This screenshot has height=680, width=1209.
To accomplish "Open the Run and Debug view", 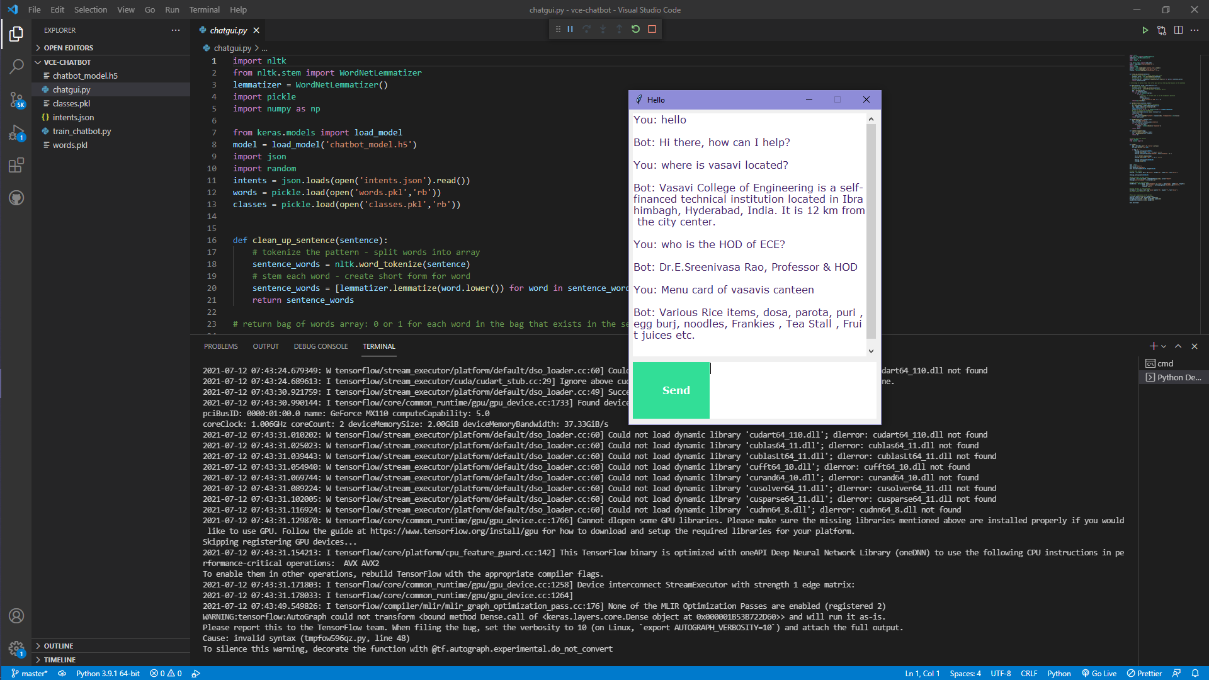I will 16,132.
